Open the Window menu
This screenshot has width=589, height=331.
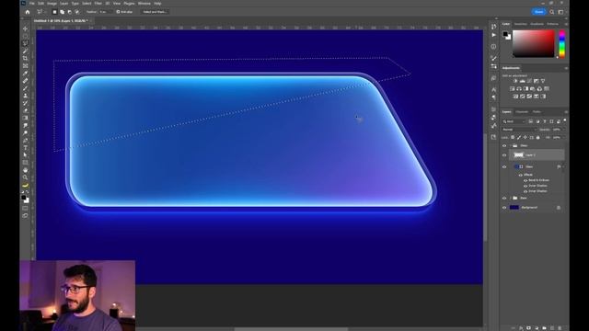[x=144, y=4]
